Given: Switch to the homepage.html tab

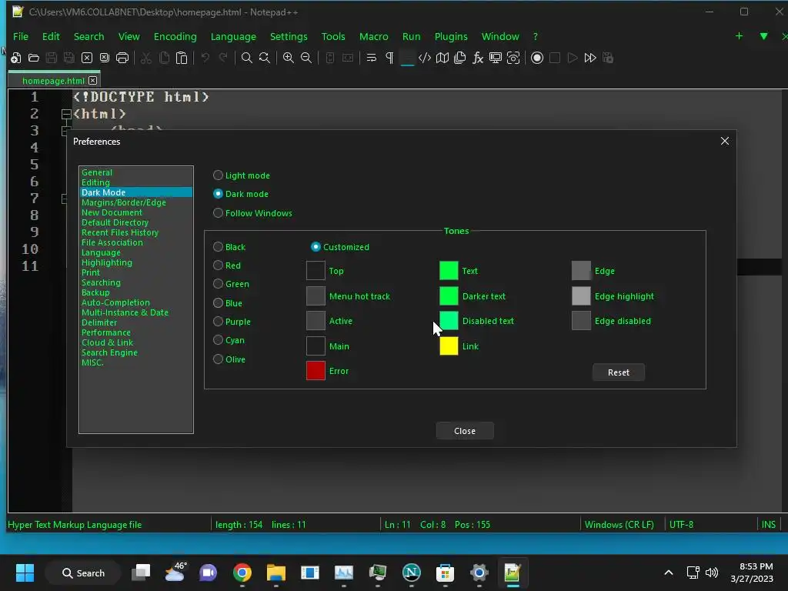Looking at the screenshot, I should [53, 80].
